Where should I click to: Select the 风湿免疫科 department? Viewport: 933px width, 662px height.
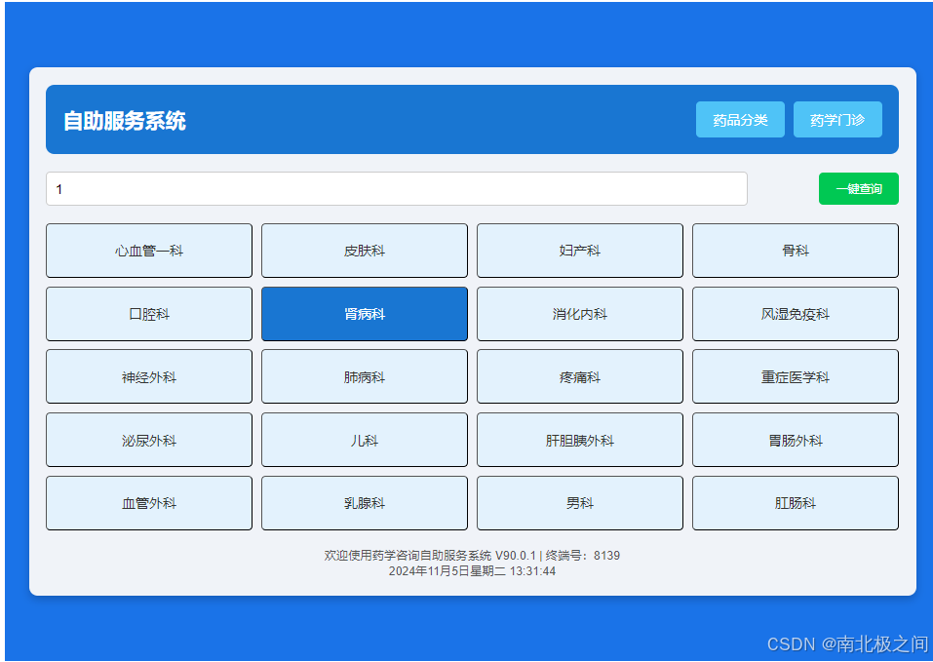[795, 314]
